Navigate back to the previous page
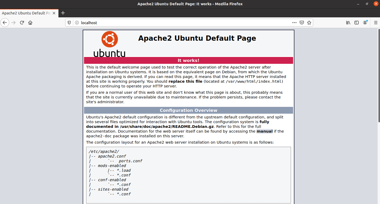Image resolution: width=380 pixels, height=204 pixels. pyautogui.click(x=5, y=23)
